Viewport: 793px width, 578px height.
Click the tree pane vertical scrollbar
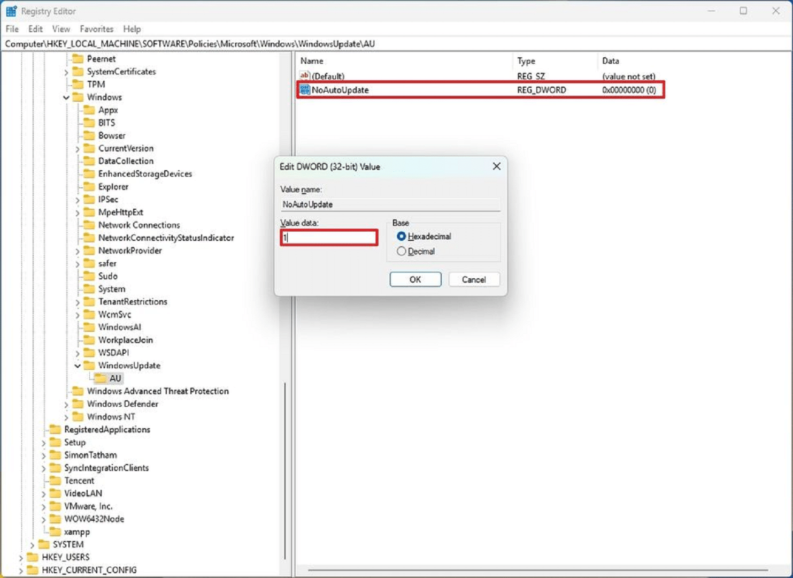[x=286, y=471]
